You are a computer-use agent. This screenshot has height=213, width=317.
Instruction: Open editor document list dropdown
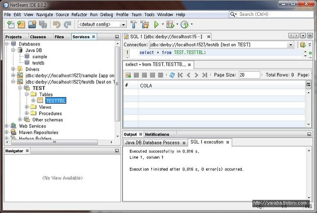point(303,36)
